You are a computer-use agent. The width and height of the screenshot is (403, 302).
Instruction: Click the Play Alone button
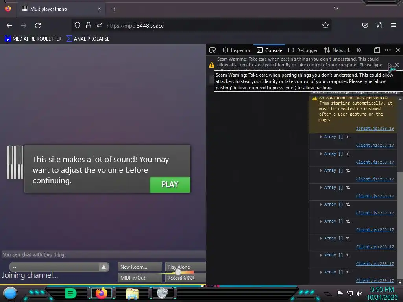(186, 267)
